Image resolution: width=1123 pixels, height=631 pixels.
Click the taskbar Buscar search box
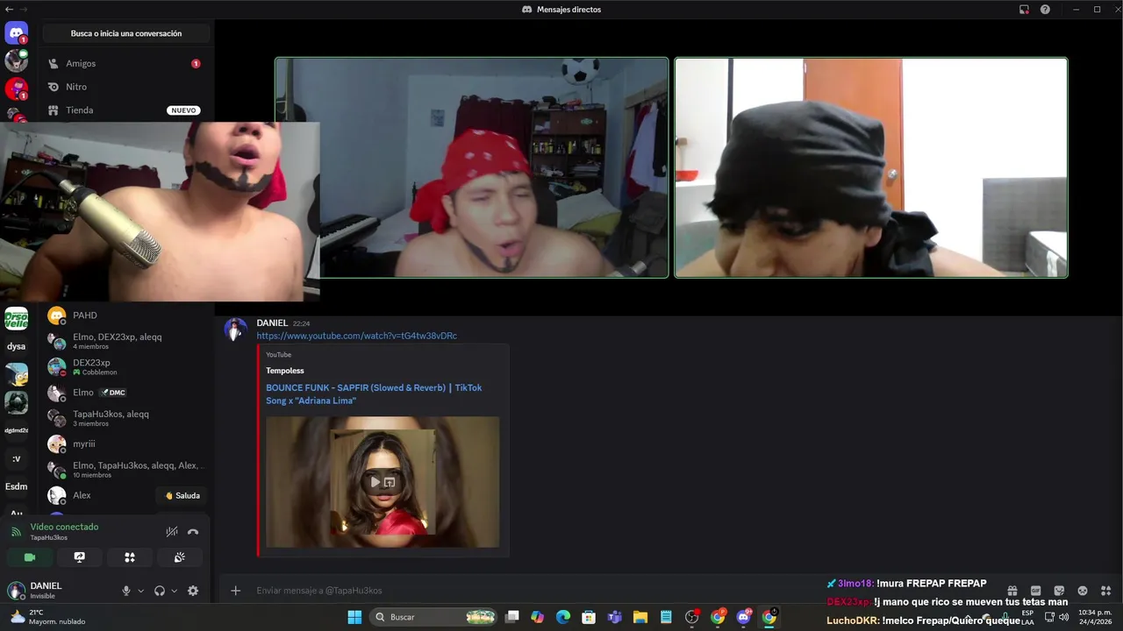pos(433,617)
